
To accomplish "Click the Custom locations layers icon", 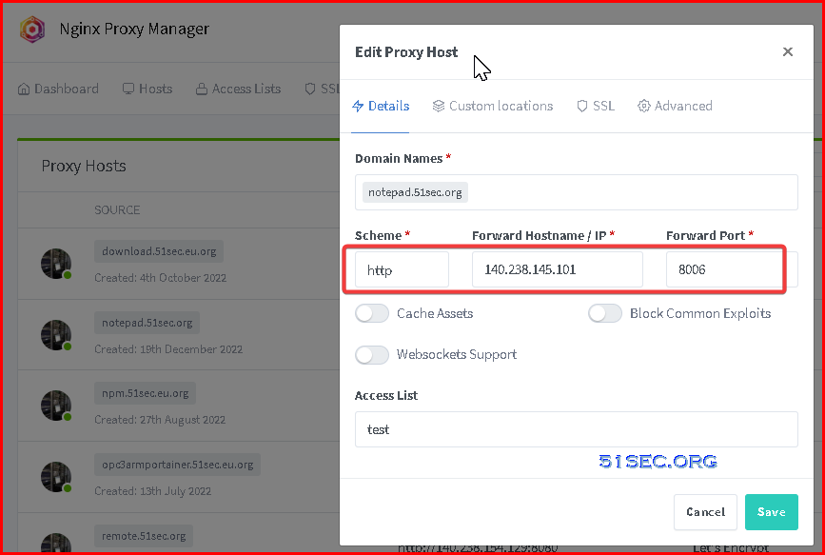I will pyautogui.click(x=439, y=106).
